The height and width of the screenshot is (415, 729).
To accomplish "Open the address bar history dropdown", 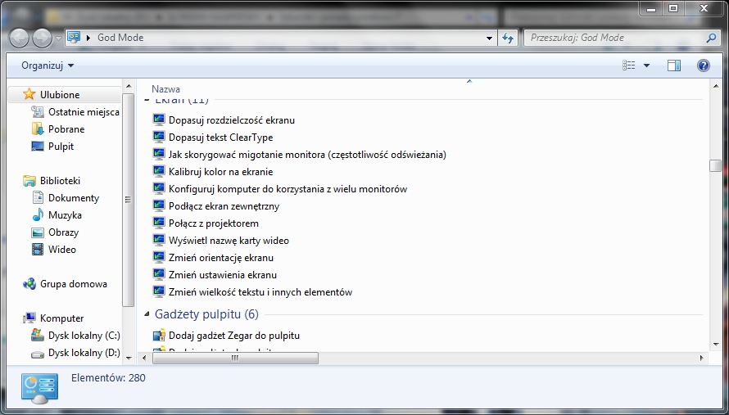I will click(489, 38).
